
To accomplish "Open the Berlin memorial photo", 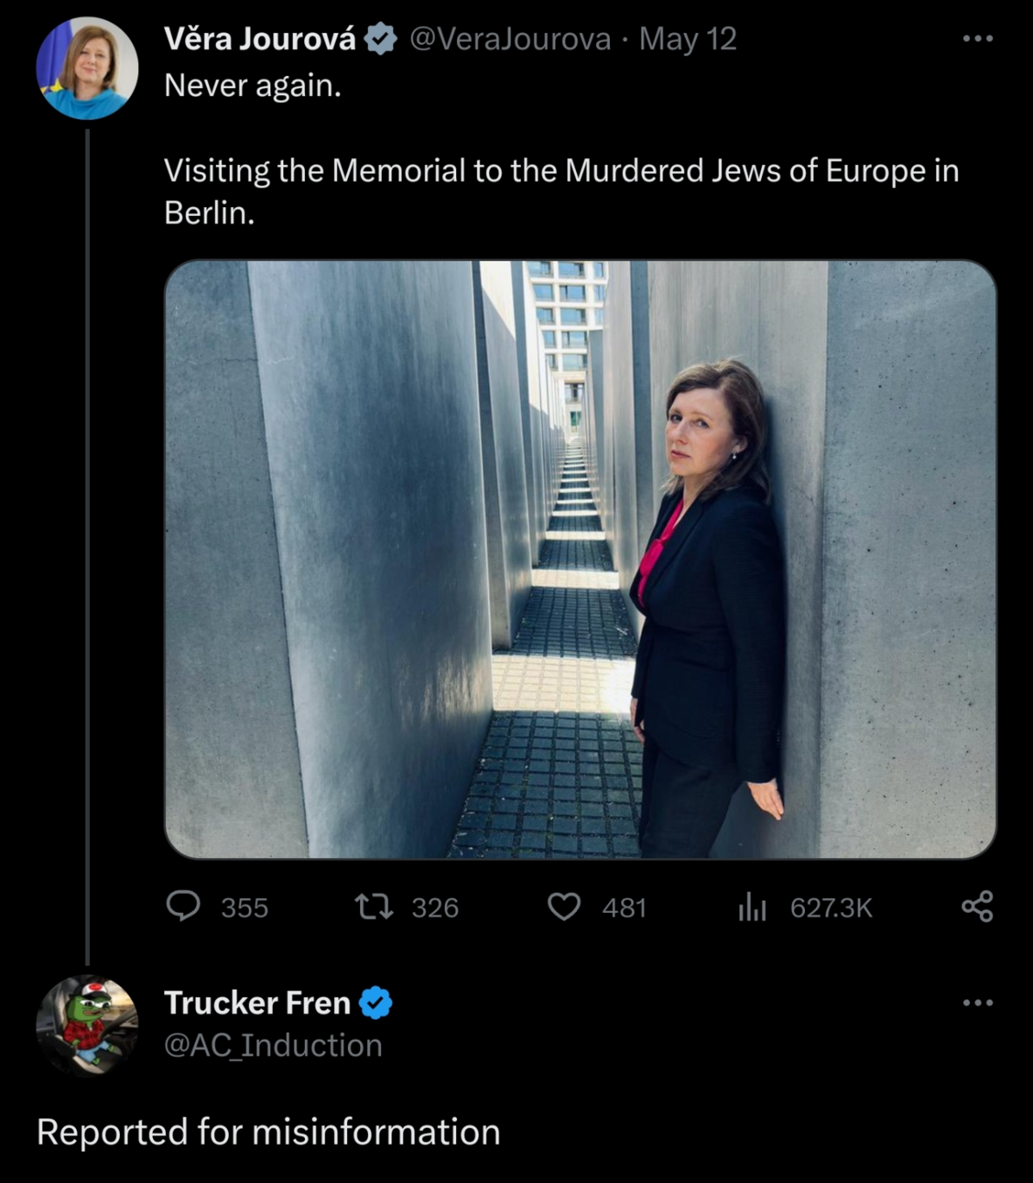I will tap(580, 559).
